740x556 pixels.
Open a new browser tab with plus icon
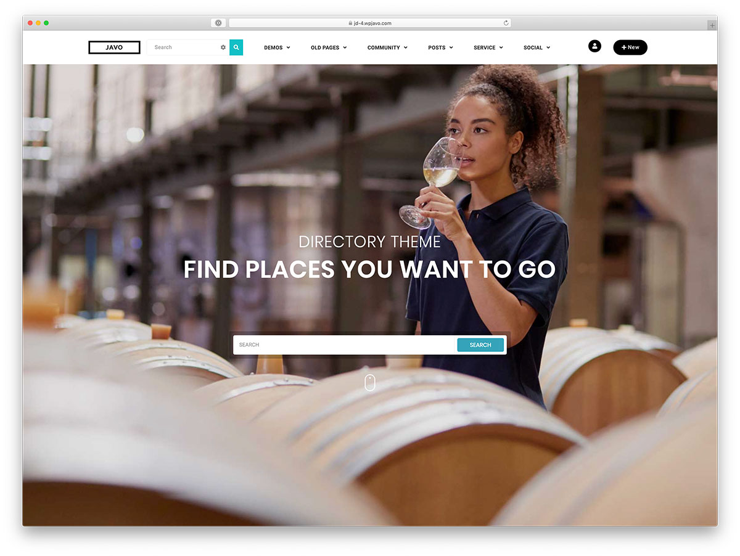[712, 25]
